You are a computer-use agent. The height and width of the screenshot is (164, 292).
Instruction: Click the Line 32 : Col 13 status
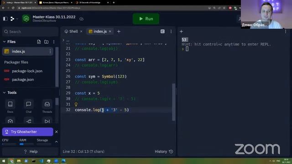coord(83,152)
